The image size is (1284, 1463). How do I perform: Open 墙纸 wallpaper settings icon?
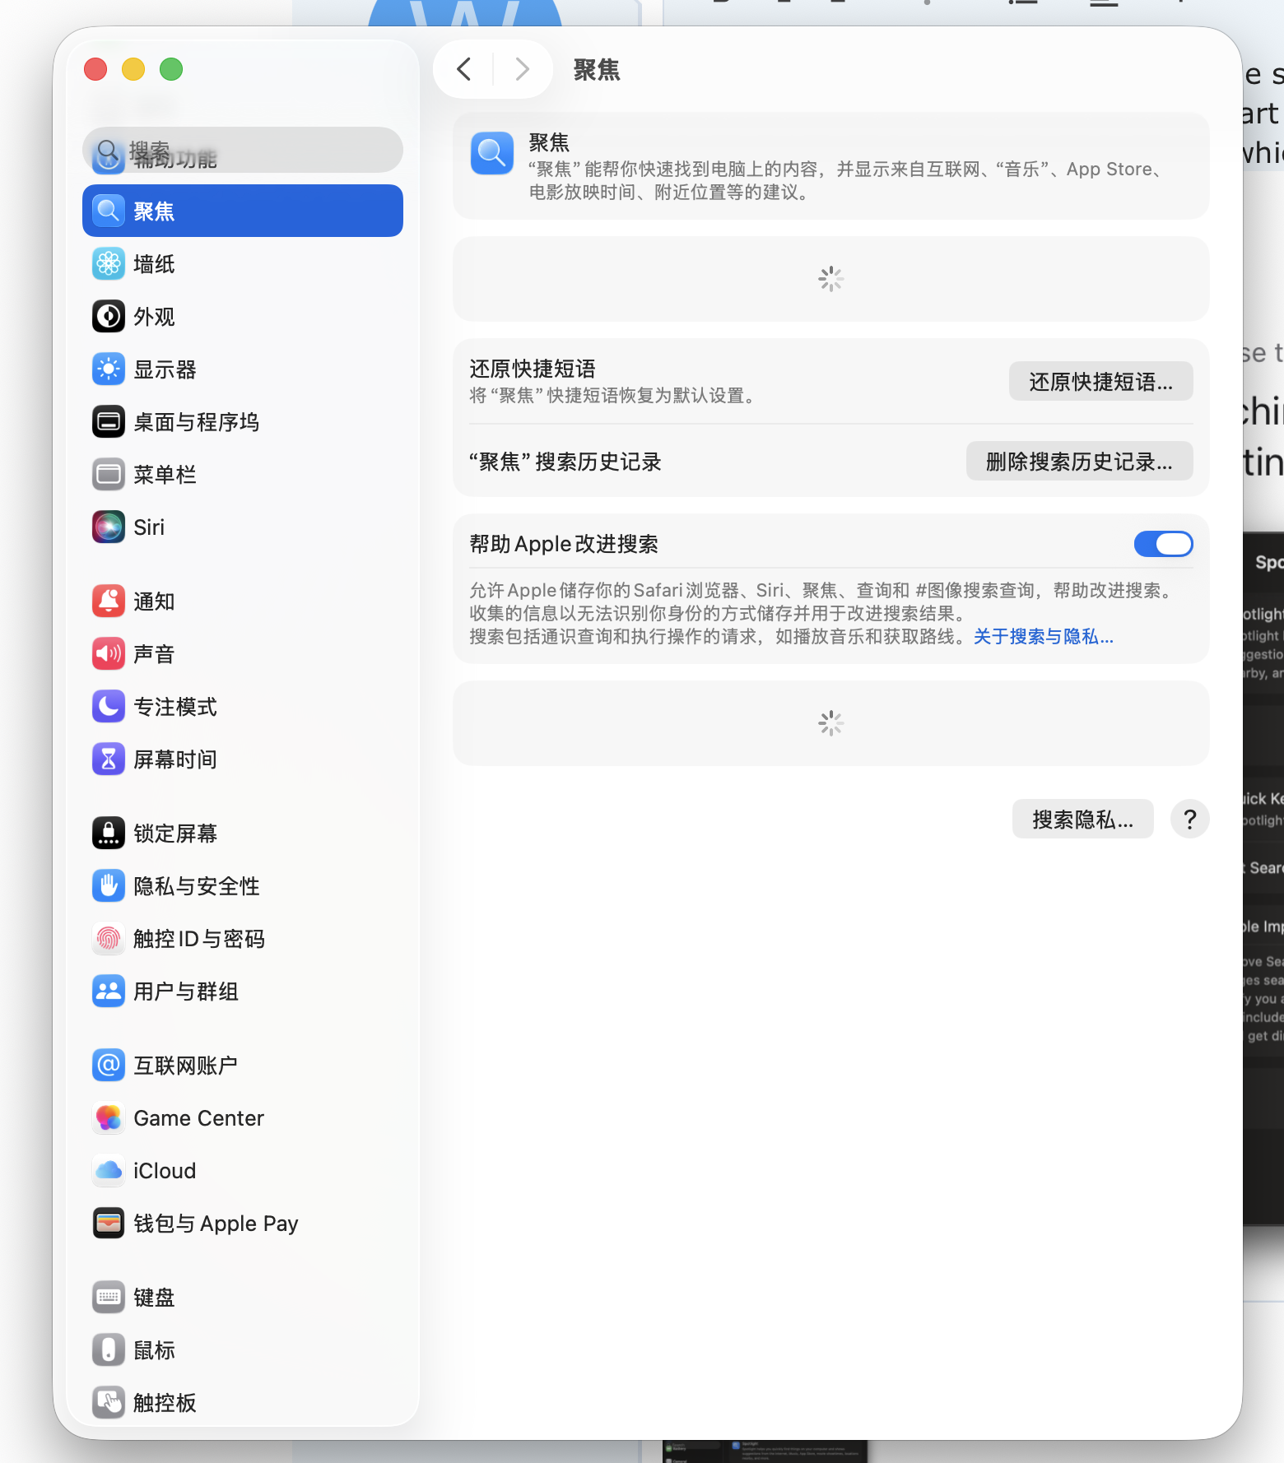[109, 264]
